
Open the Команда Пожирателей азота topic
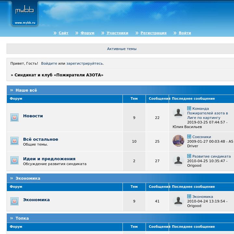pos(207,113)
